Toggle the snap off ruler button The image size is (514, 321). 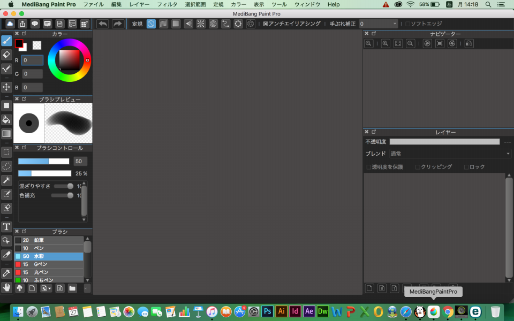tap(151, 24)
